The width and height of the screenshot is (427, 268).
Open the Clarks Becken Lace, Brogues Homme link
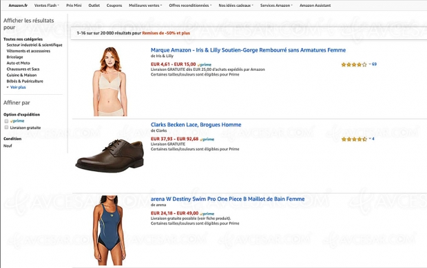tap(196, 125)
